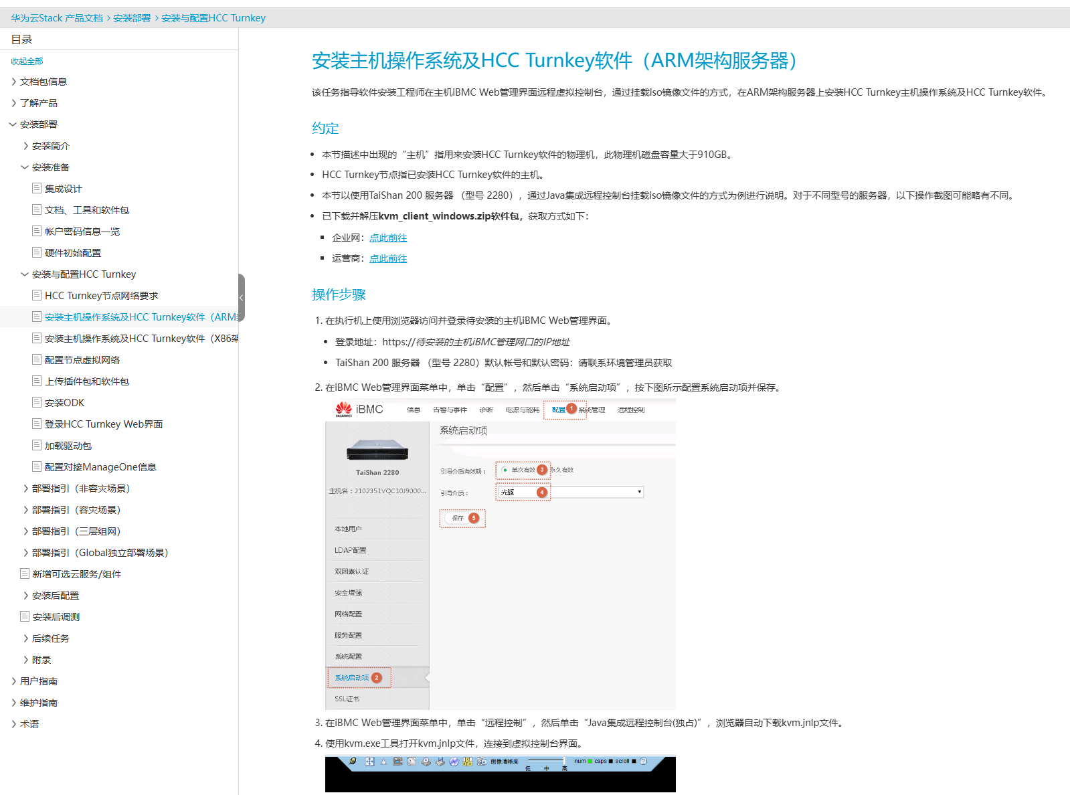Select the 约定 section heading

pos(325,128)
